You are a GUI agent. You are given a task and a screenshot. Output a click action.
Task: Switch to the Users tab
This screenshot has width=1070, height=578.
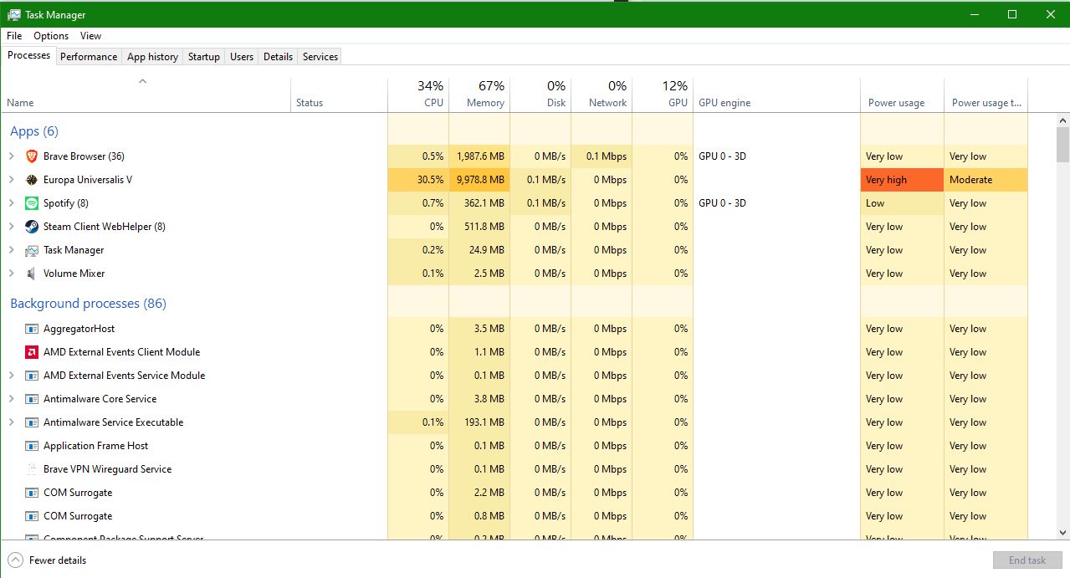(242, 57)
